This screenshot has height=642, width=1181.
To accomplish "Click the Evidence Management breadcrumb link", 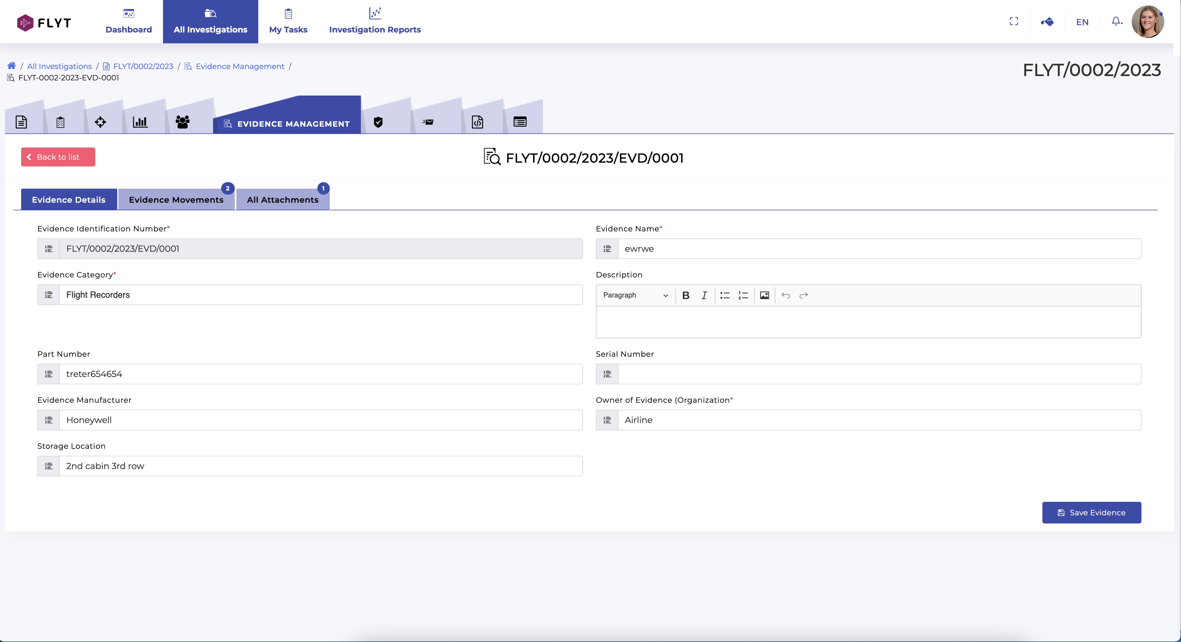I will [240, 66].
